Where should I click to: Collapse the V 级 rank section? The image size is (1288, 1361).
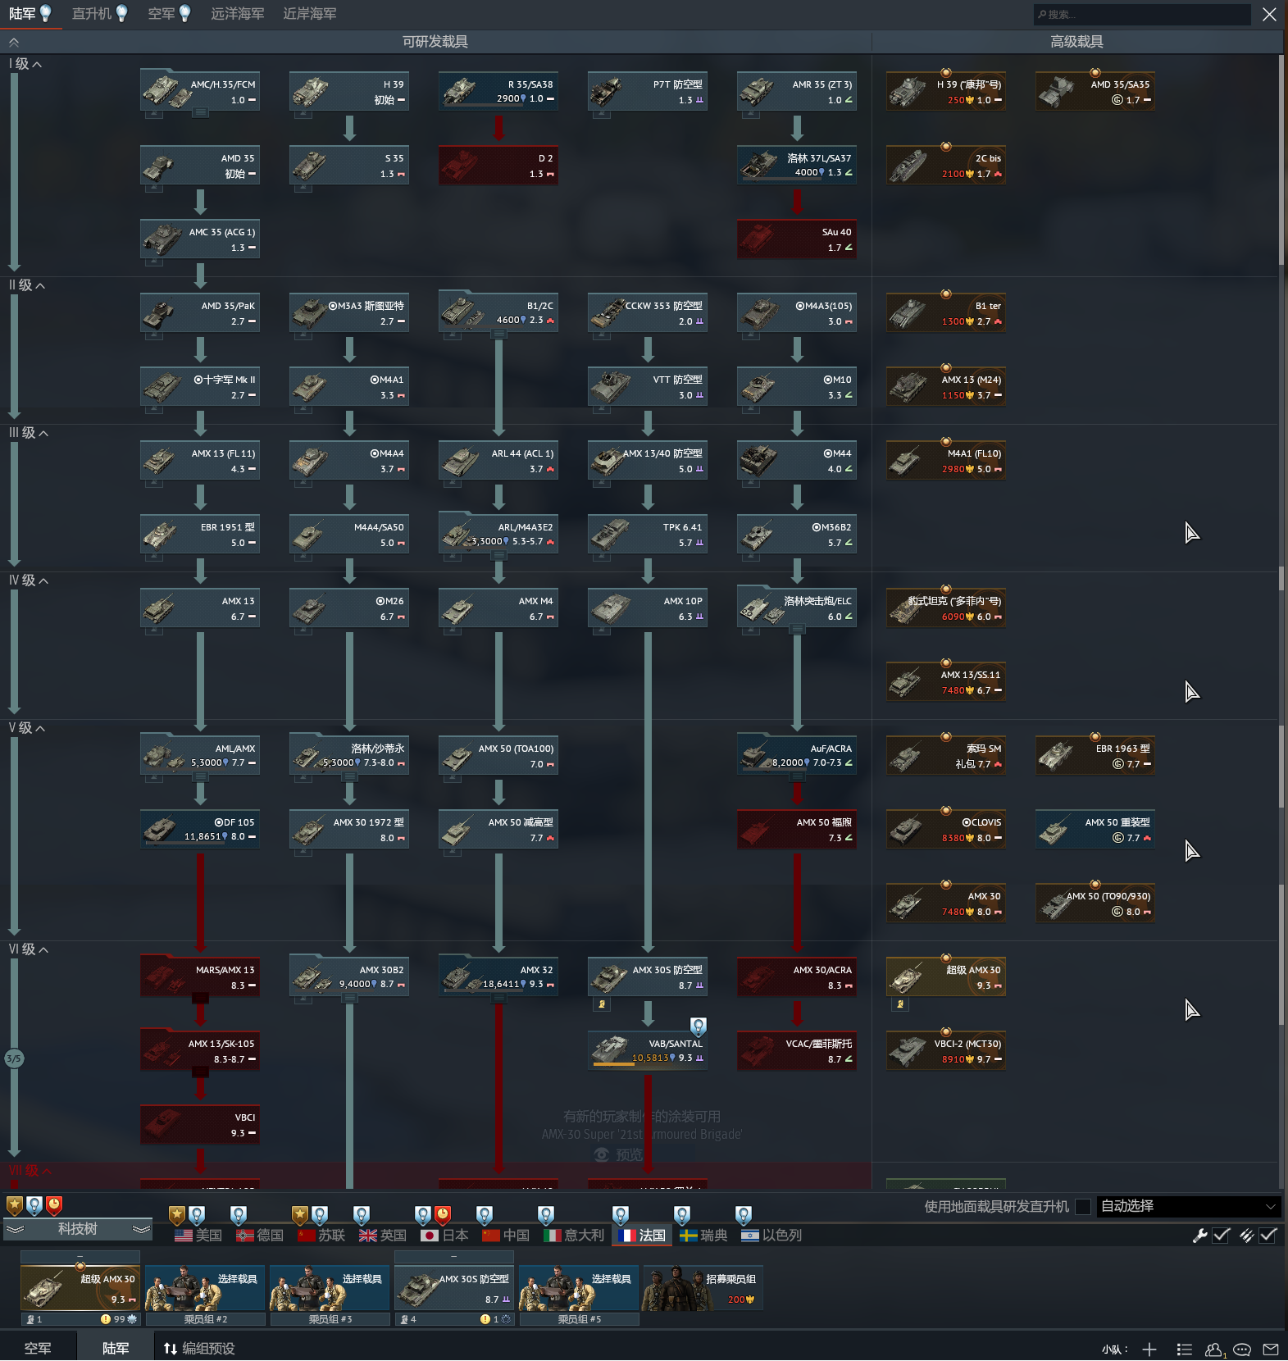pyautogui.click(x=27, y=728)
